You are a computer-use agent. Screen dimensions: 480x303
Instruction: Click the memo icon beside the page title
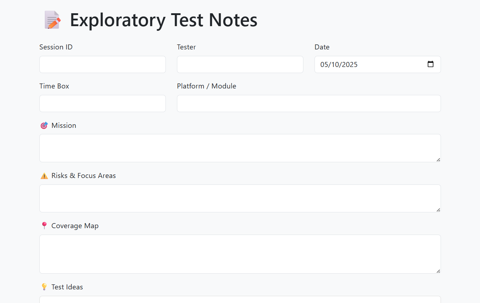point(52,20)
